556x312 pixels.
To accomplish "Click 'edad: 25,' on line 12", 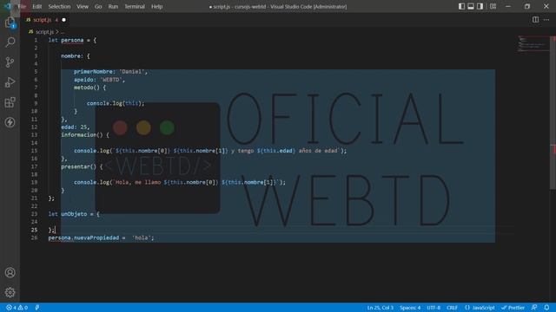I will coord(76,127).
